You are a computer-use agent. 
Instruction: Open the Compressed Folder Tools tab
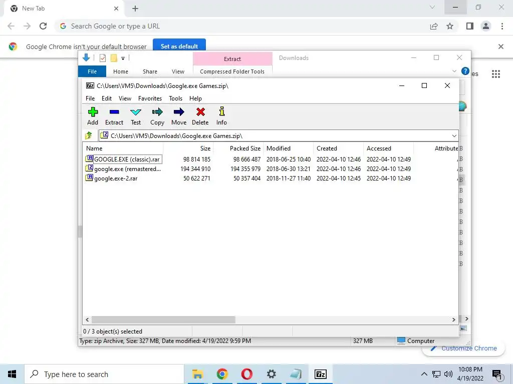pos(232,71)
